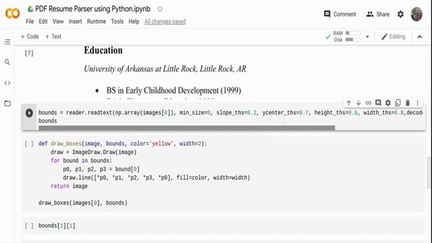This screenshot has height=243, width=432.
Task: Click the user account avatar
Action: [x=416, y=14]
